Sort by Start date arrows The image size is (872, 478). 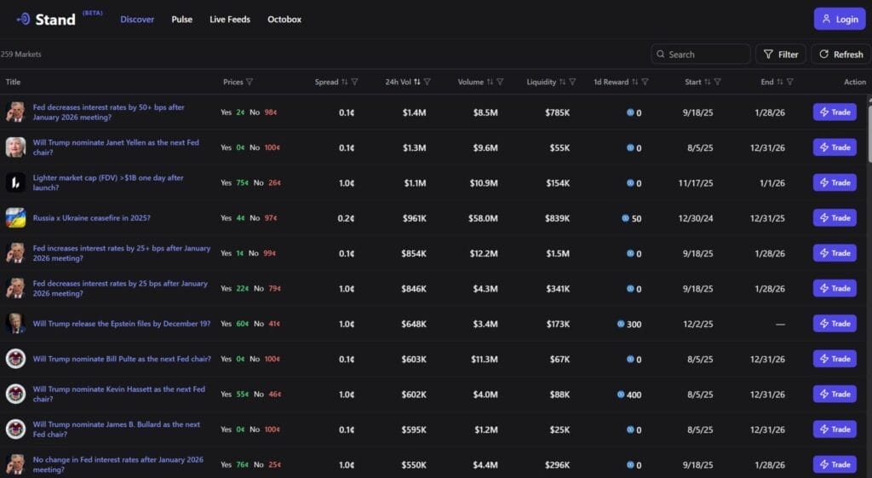coord(708,82)
